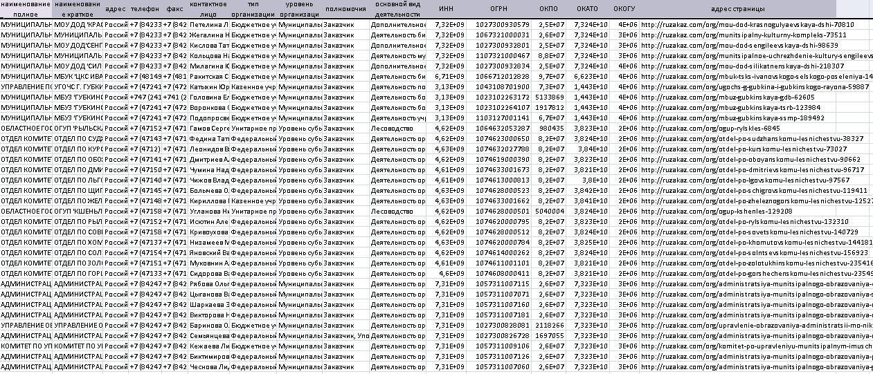Select phone cell '+747 (241'
This screenshot has width=873, height=374.
[x=145, y=97]
